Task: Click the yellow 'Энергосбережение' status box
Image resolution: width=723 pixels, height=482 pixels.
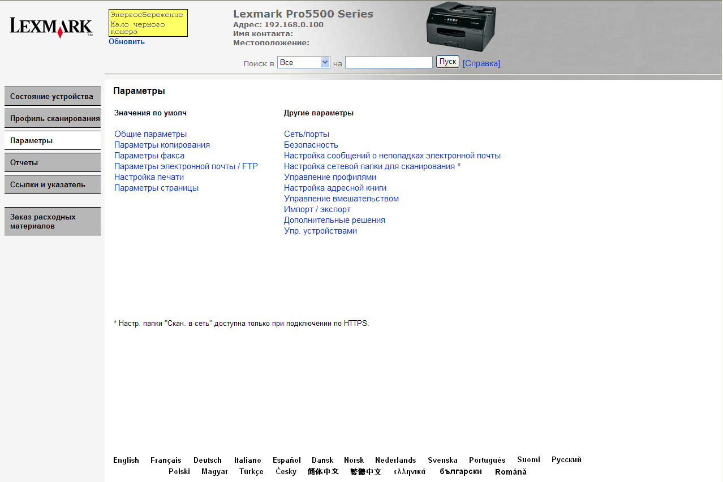Action: (148, 23)
